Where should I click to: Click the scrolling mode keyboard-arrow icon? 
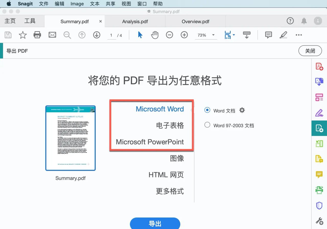pyautogui.click(x=247, y=35)
